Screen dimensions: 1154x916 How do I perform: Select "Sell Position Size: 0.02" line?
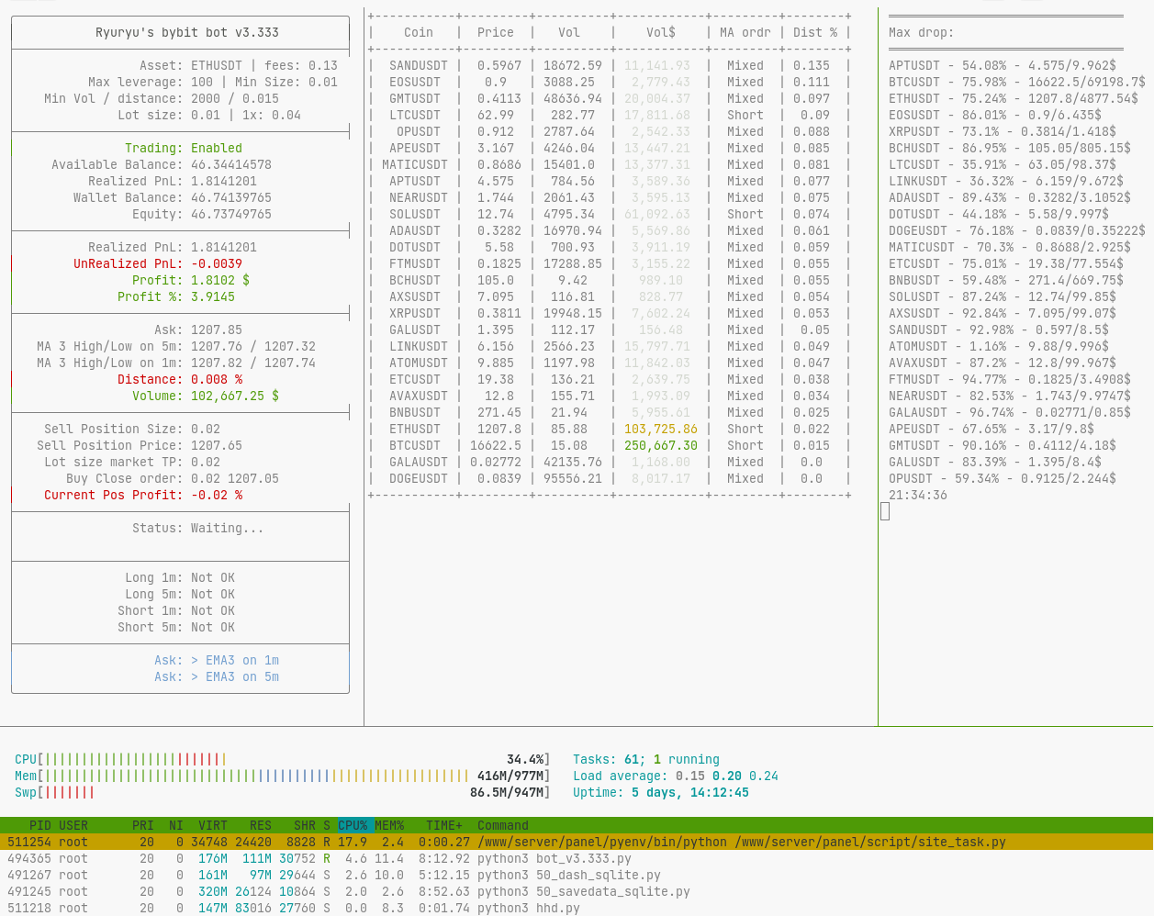click(132, 429)
